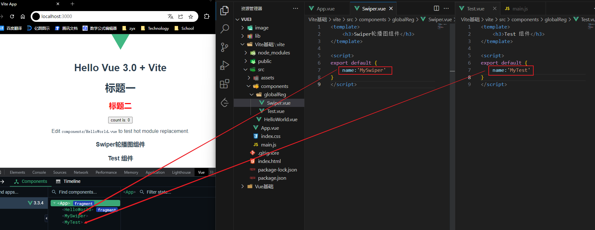The width and height of the screenshot is (595, 230).
Task: Open the editor more actions ellipsis
Action: 446,8
